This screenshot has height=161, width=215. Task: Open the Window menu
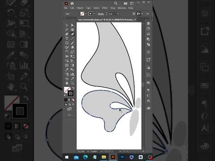(122, 8)
